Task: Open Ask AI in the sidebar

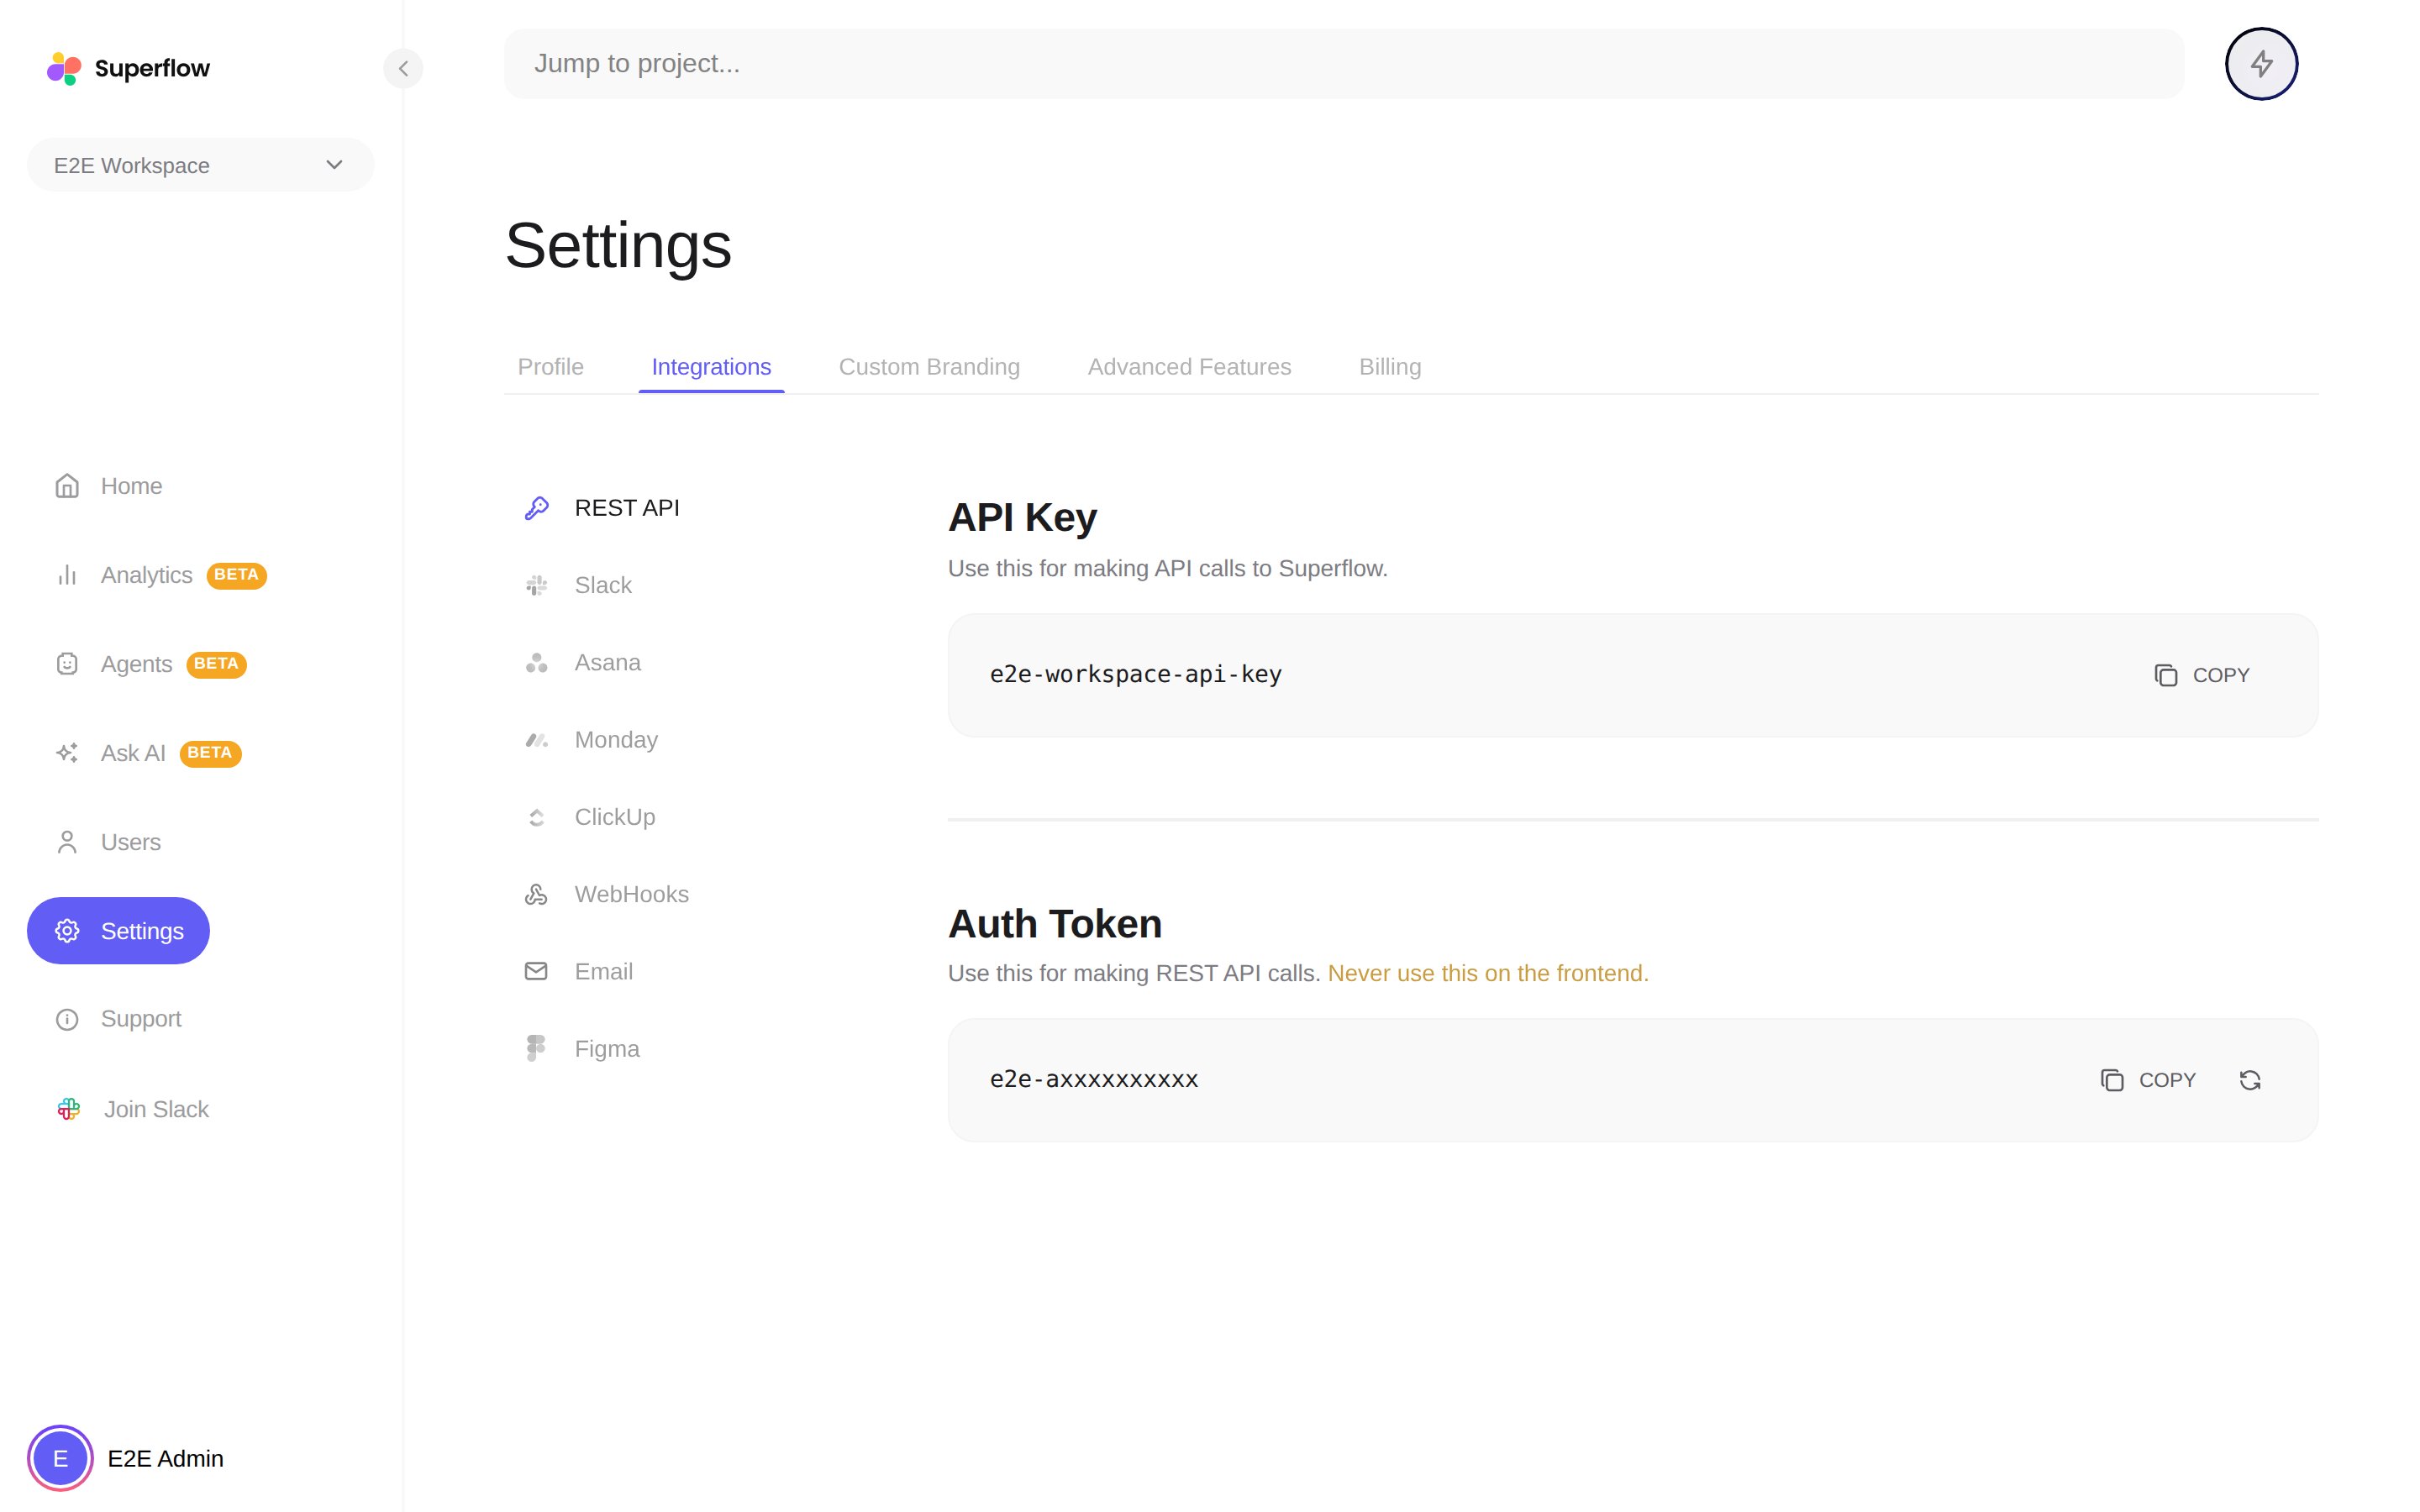Action: click(147, 753)
